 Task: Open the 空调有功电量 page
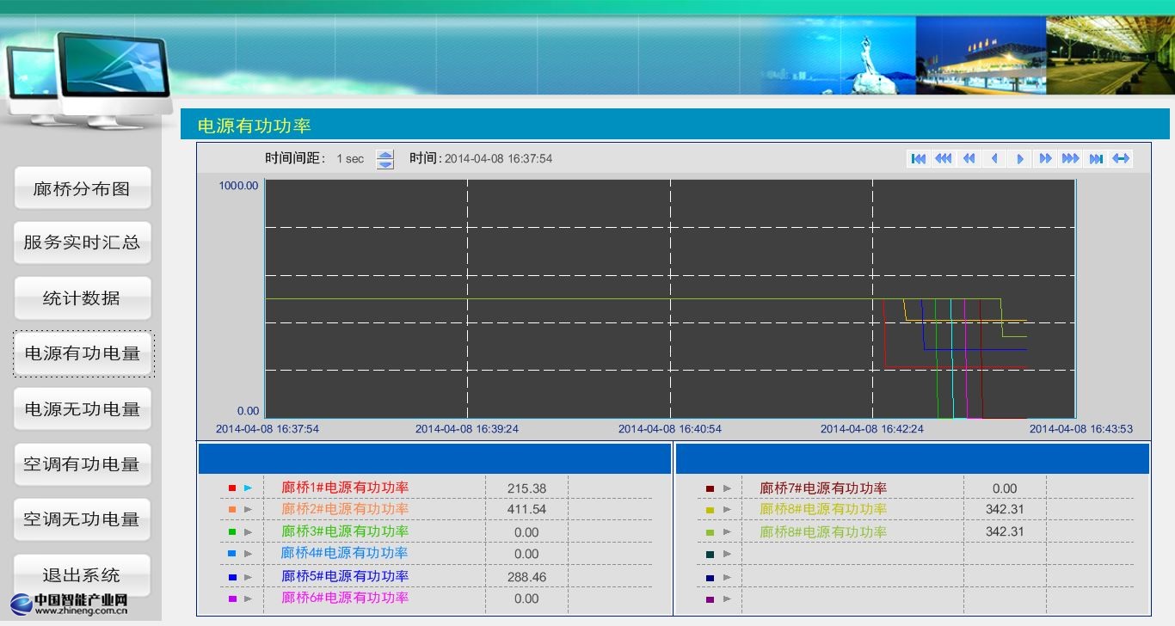click(x=82, y=464)
